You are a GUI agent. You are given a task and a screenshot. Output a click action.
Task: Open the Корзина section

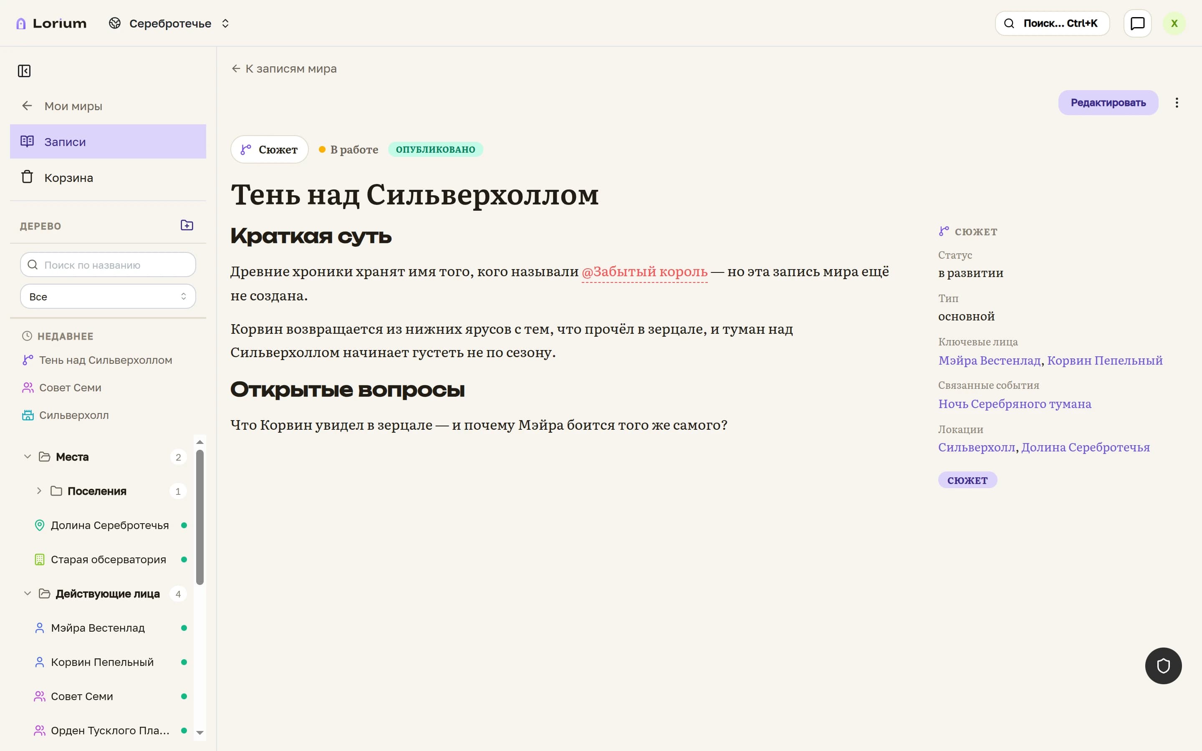tap(108, 177)
